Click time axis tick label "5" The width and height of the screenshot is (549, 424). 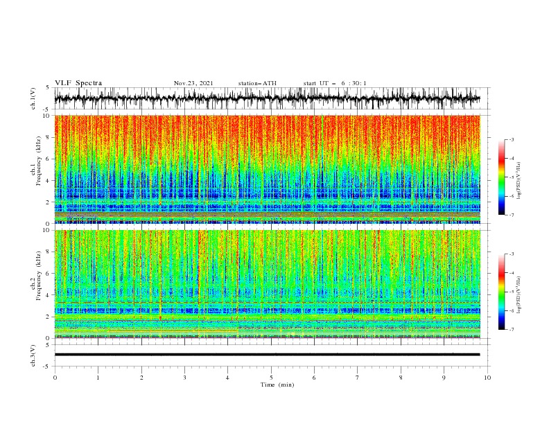pos(271,378)
